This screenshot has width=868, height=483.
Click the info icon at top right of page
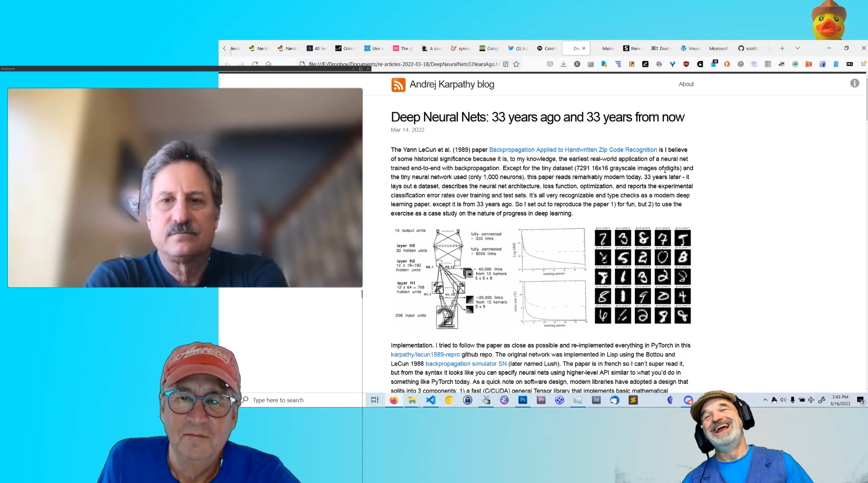pyautogui.click(x=854, y=83)
